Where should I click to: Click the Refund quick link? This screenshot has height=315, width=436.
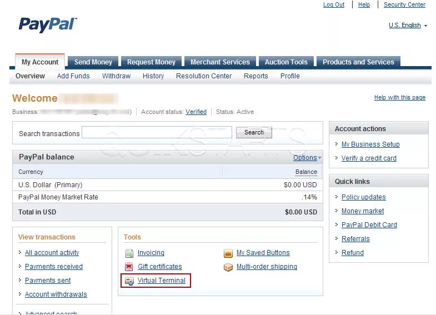click(353, 253)
